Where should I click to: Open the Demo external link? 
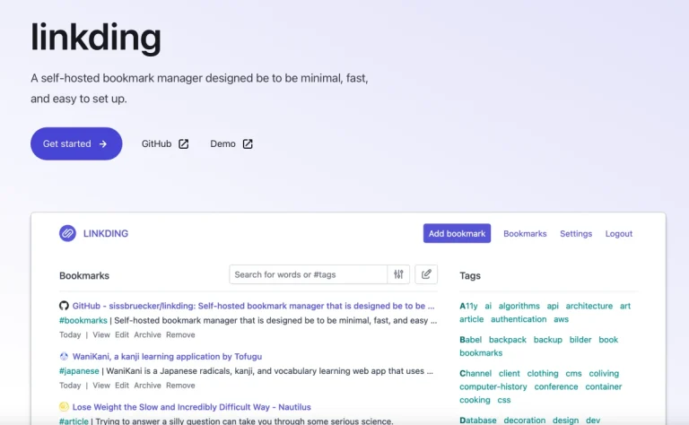point(231,143)
